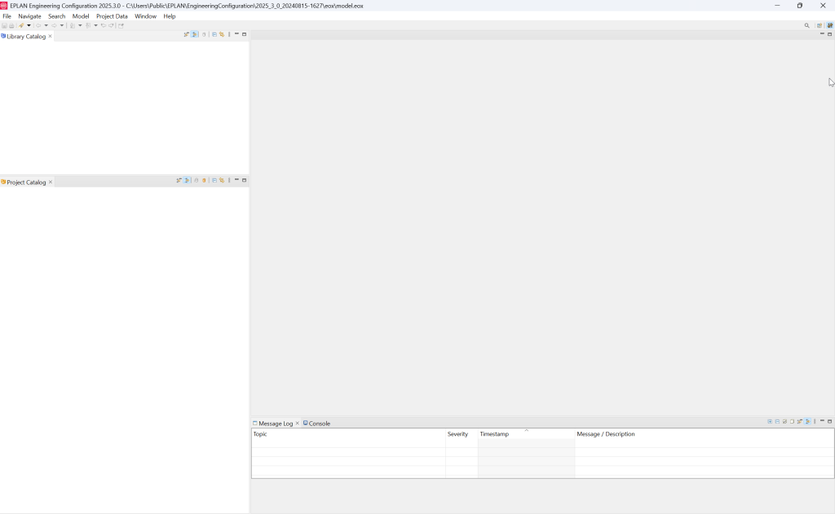Open the File menu
This screenshot has width=835, height=514.
point(7,16)
